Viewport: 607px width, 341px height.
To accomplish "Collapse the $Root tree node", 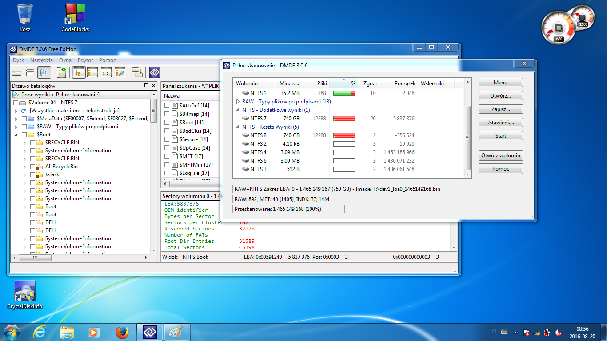I will click(x=16, y=135).
